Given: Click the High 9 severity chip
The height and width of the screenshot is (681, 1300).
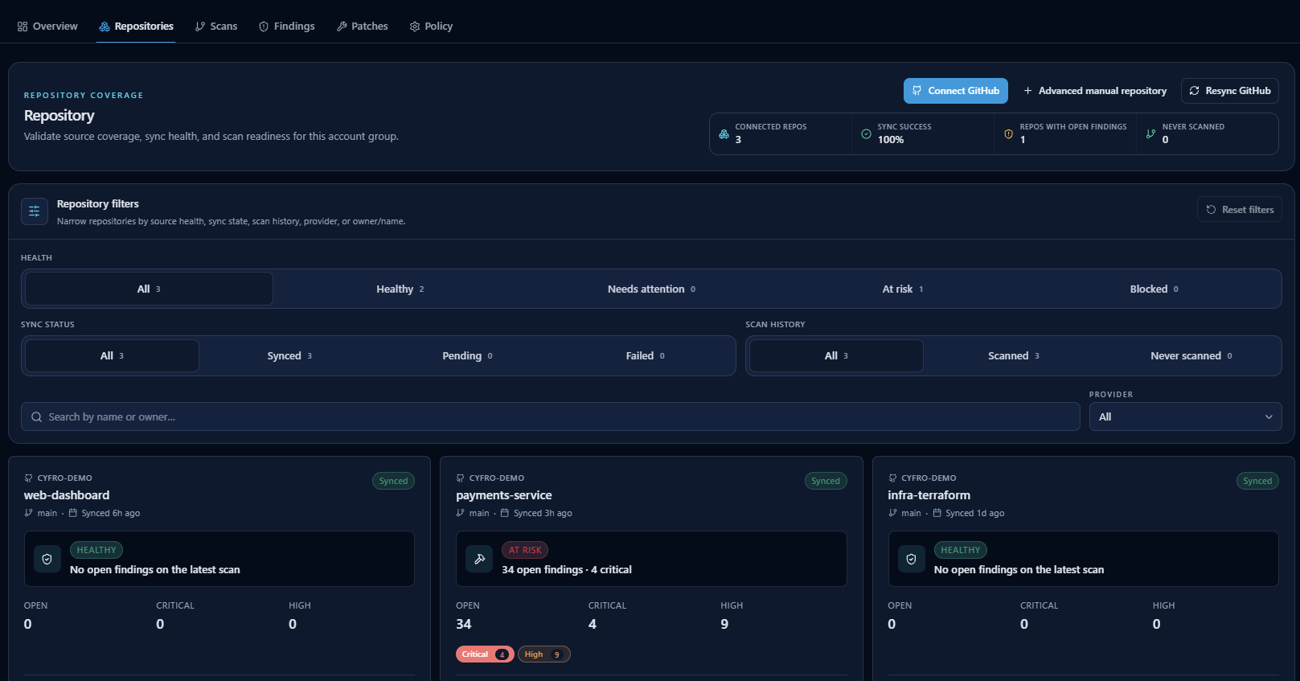Looking at the screenshot, I should (544, 654).
